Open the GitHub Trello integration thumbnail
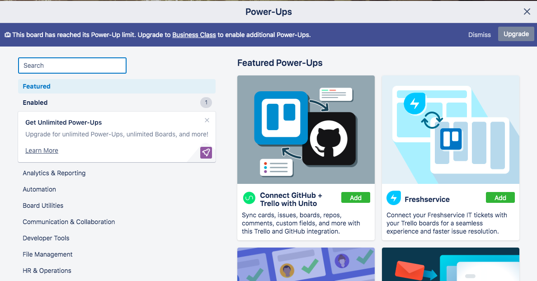Screen dimensions: 537x281 (x=306, y=130)
